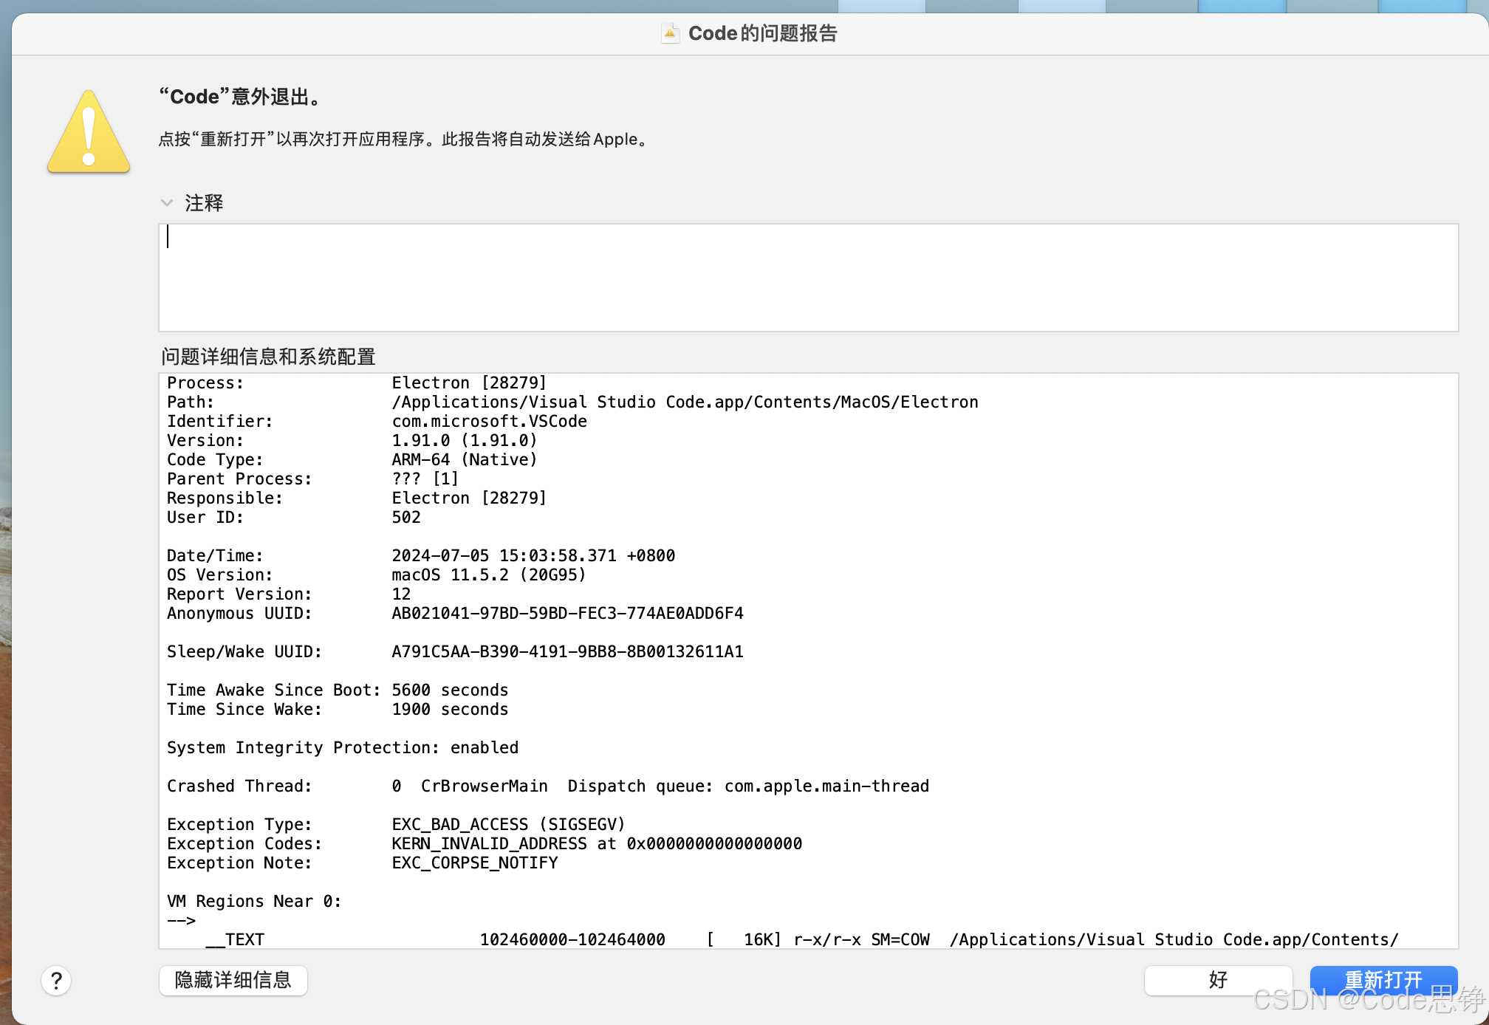Click the User ID 502 value
Viewport: 1489px width, 1025px height.
click(406, 517)
